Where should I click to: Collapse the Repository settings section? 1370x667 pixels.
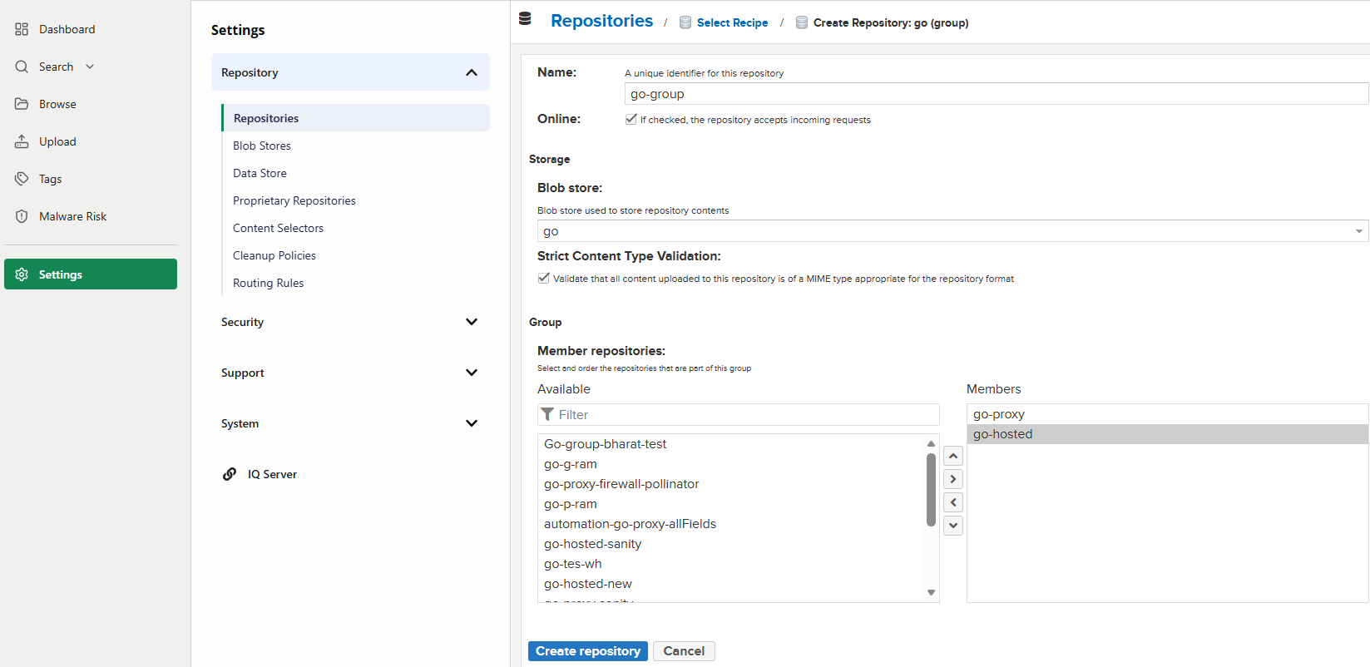472,72
